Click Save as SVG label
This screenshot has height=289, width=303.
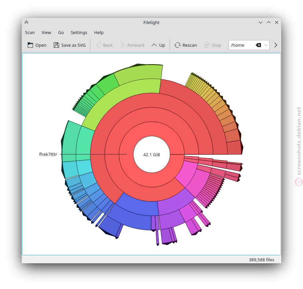pyautogui.click(x=73, y=45)
